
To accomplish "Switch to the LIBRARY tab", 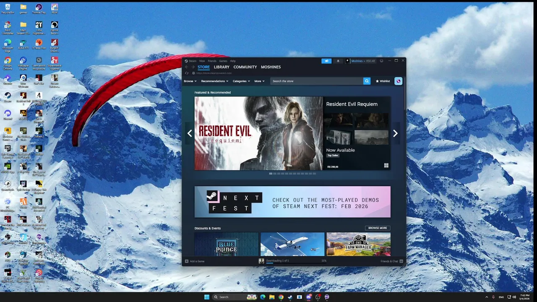I will (x=222, y=67).
